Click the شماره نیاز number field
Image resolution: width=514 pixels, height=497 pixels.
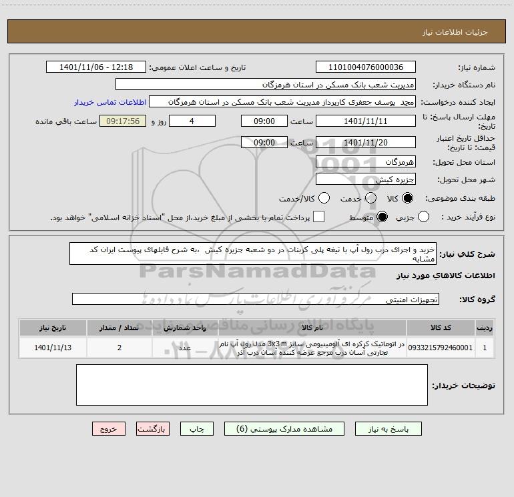pyautogui.click(x=366, y=67)
